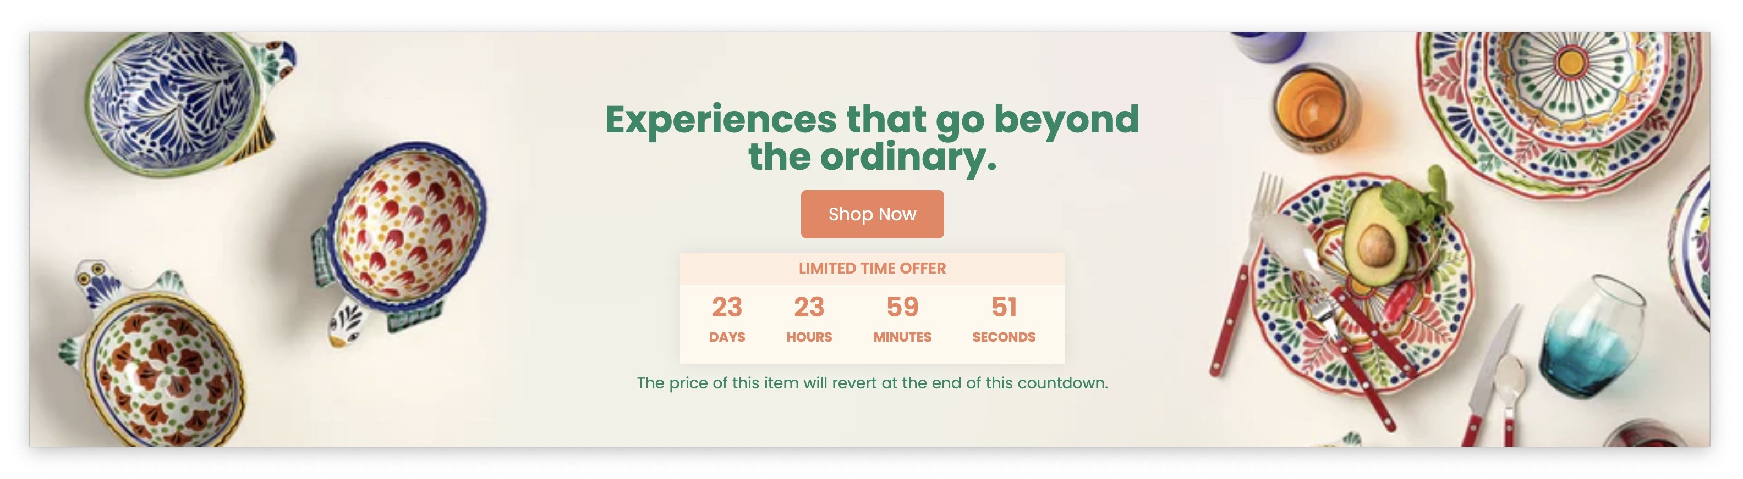
Task: Select the hours countdown number
Action: pyautogui.click(x=809, y=308)
